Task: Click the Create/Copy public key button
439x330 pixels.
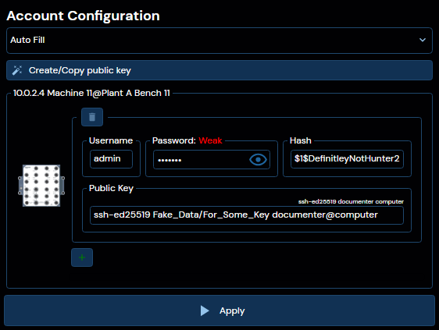Action: click(219, 70)
